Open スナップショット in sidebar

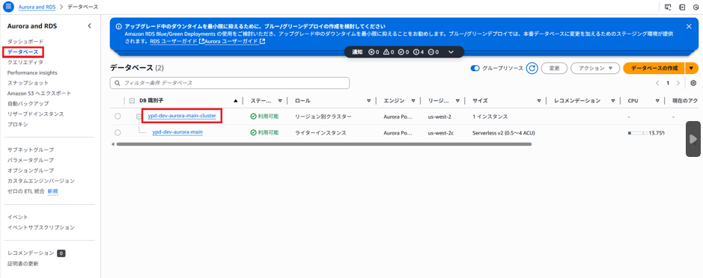tap(28, 83)
